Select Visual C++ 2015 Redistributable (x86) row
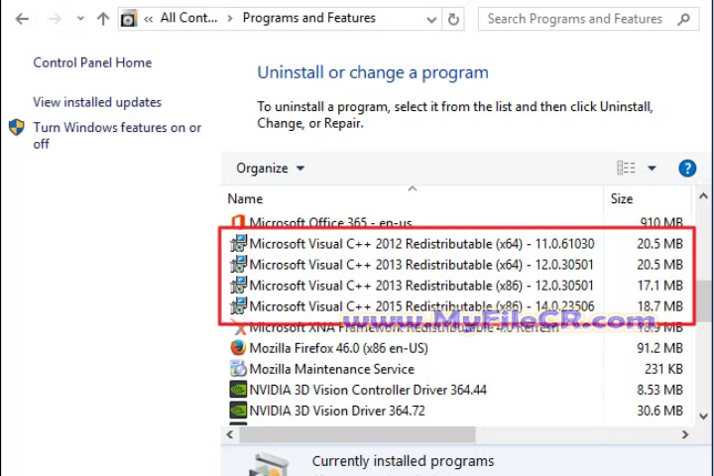This screenshot has width=714, height=476. pyautogui.click(x=457, y=306)
